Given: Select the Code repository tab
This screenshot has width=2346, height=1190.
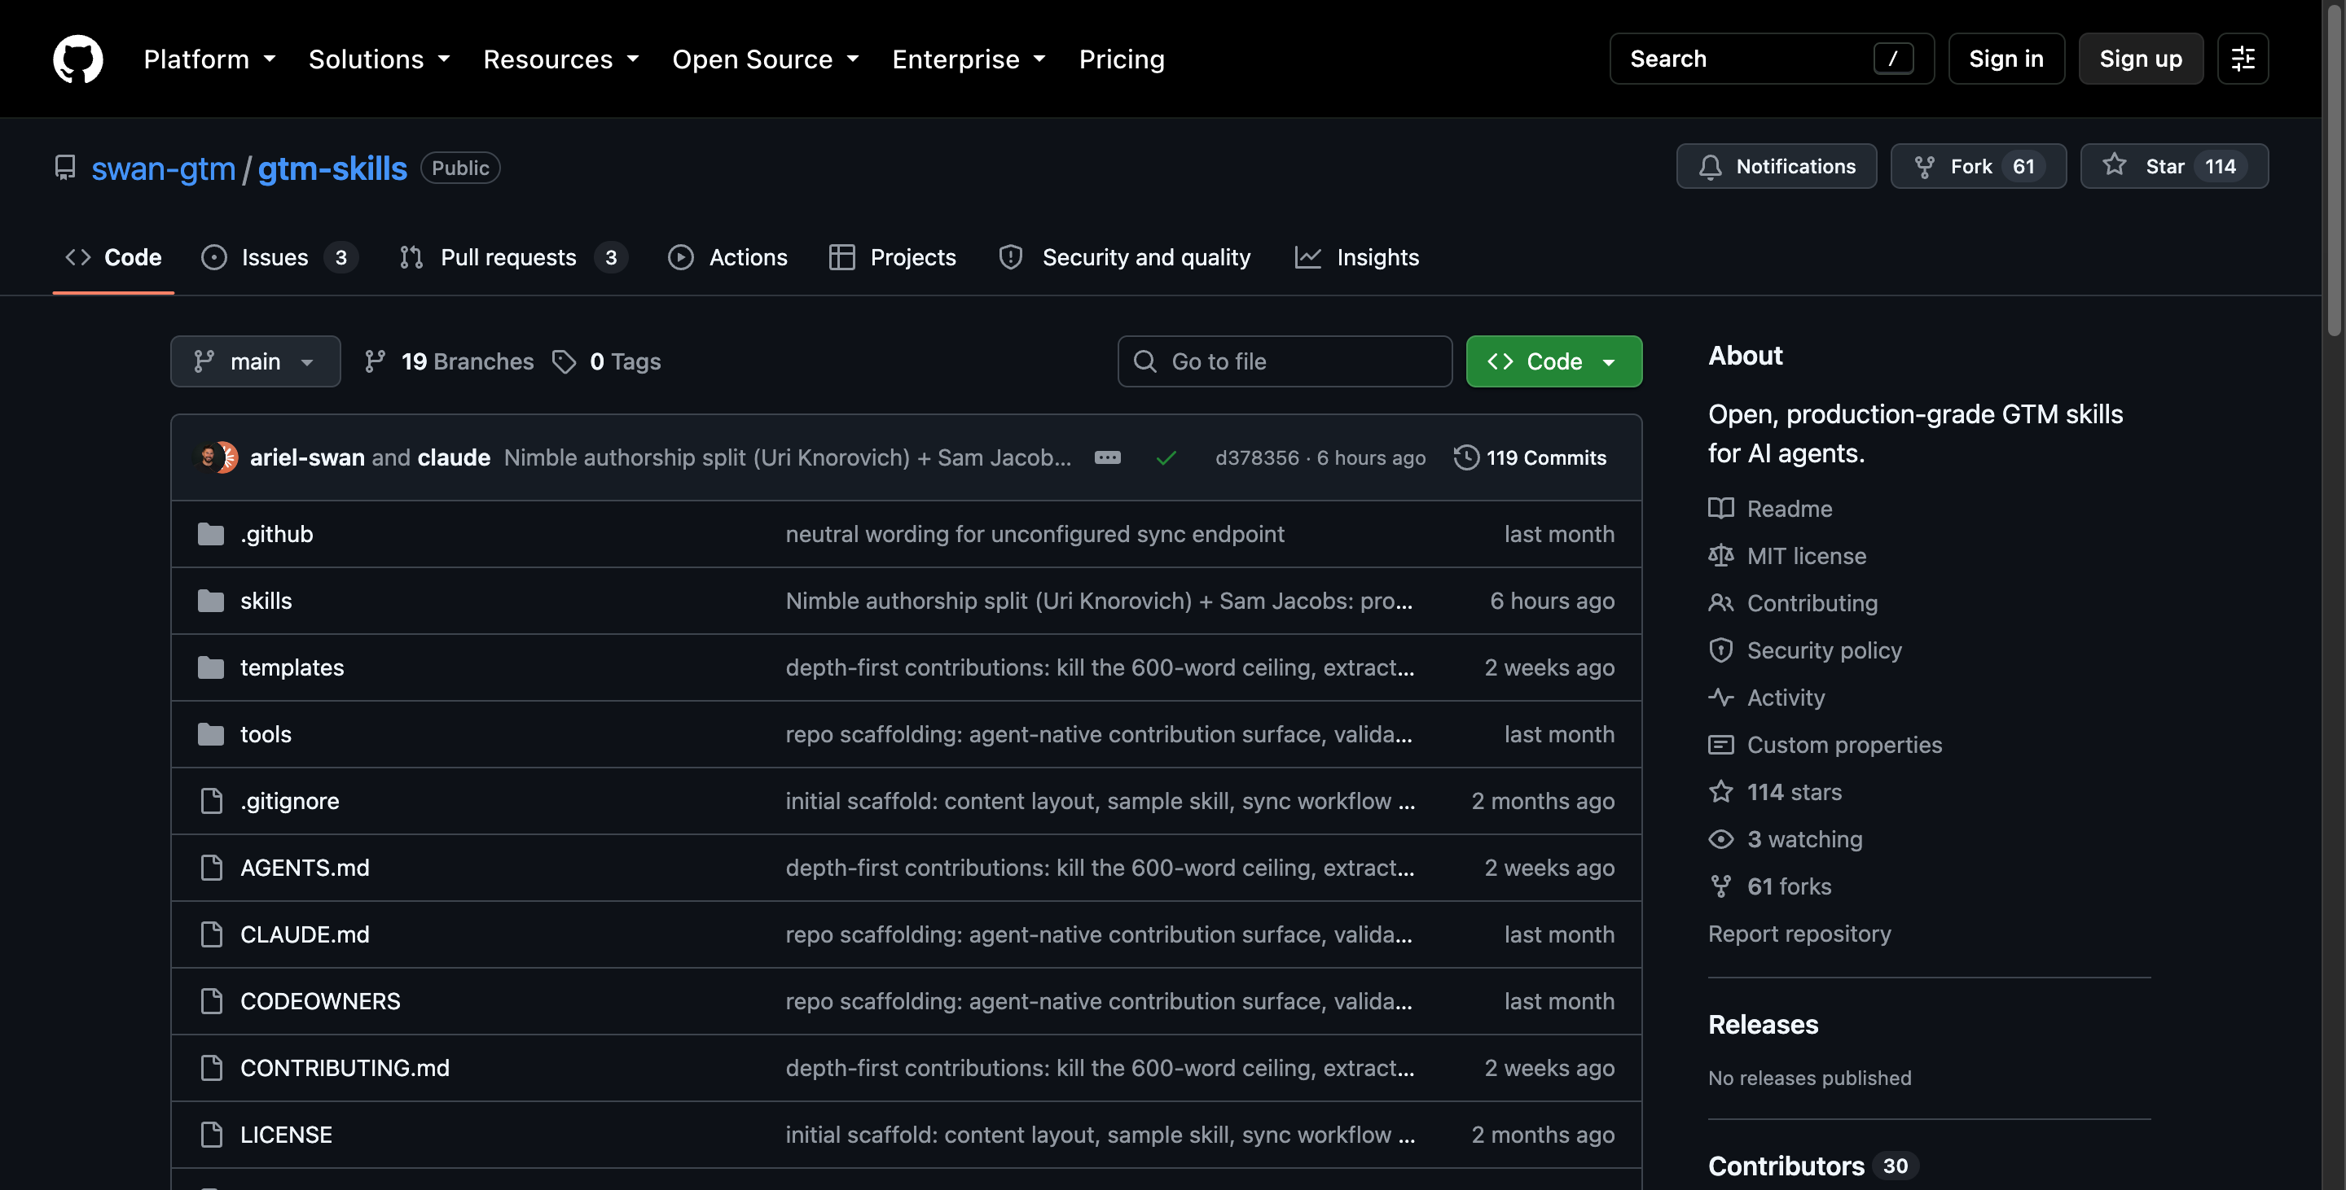Looking at the screenshot, I should point(114,257).
